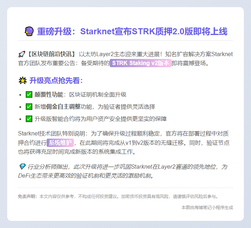Click the sparkle star emoji beside 升级亮点抢先看

point(23,80)
